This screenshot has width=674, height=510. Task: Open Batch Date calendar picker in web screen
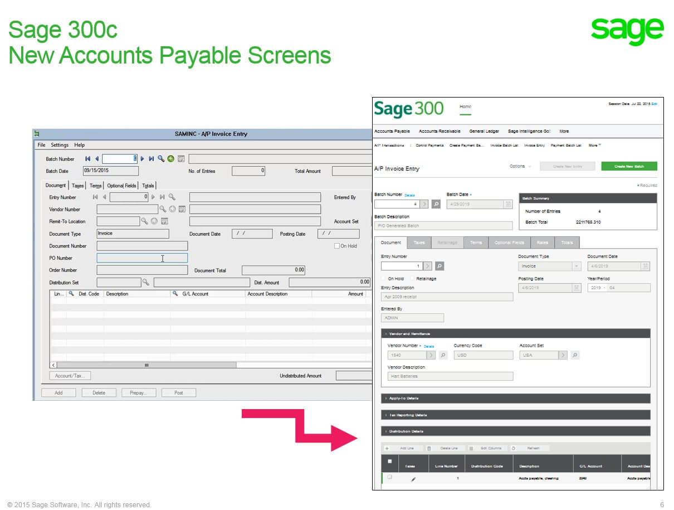(507, 205)
